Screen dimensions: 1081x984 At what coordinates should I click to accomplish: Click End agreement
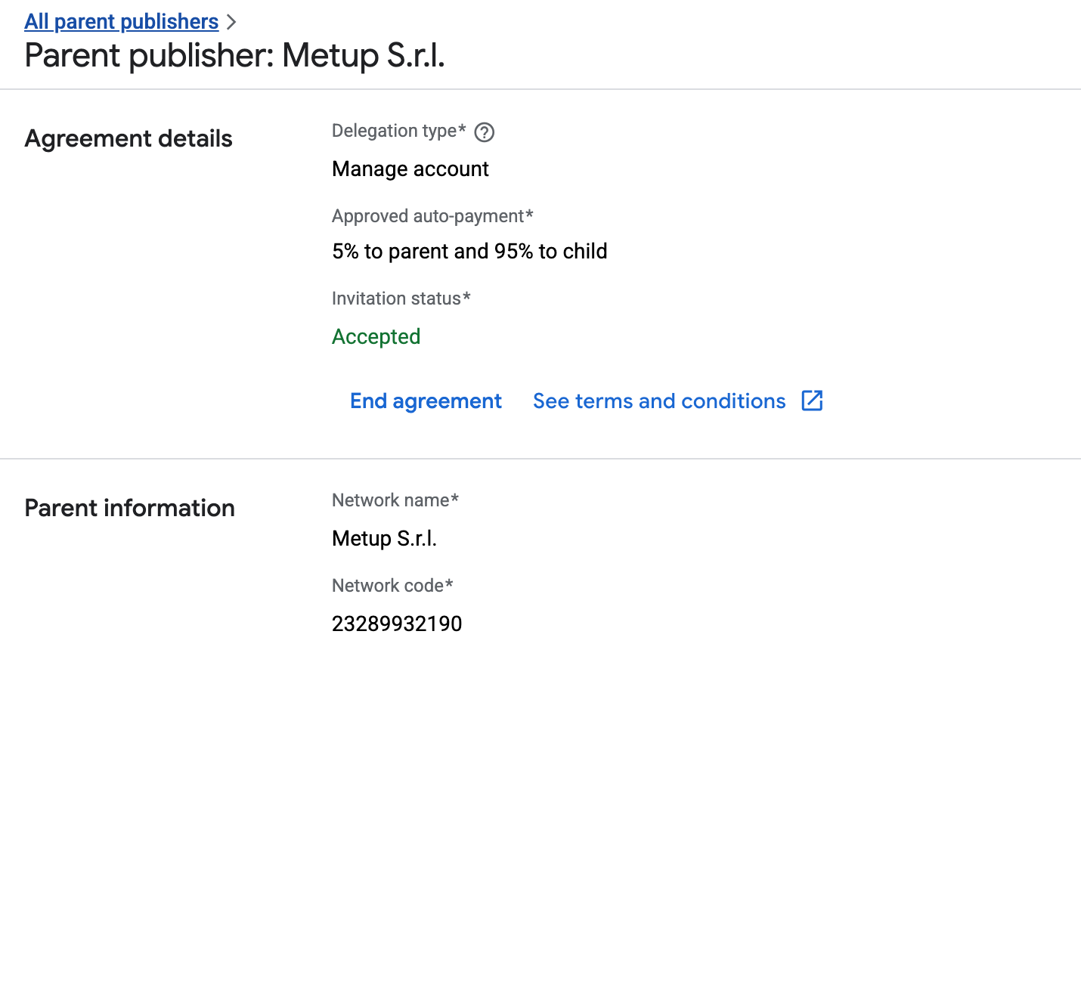[426, 401]
